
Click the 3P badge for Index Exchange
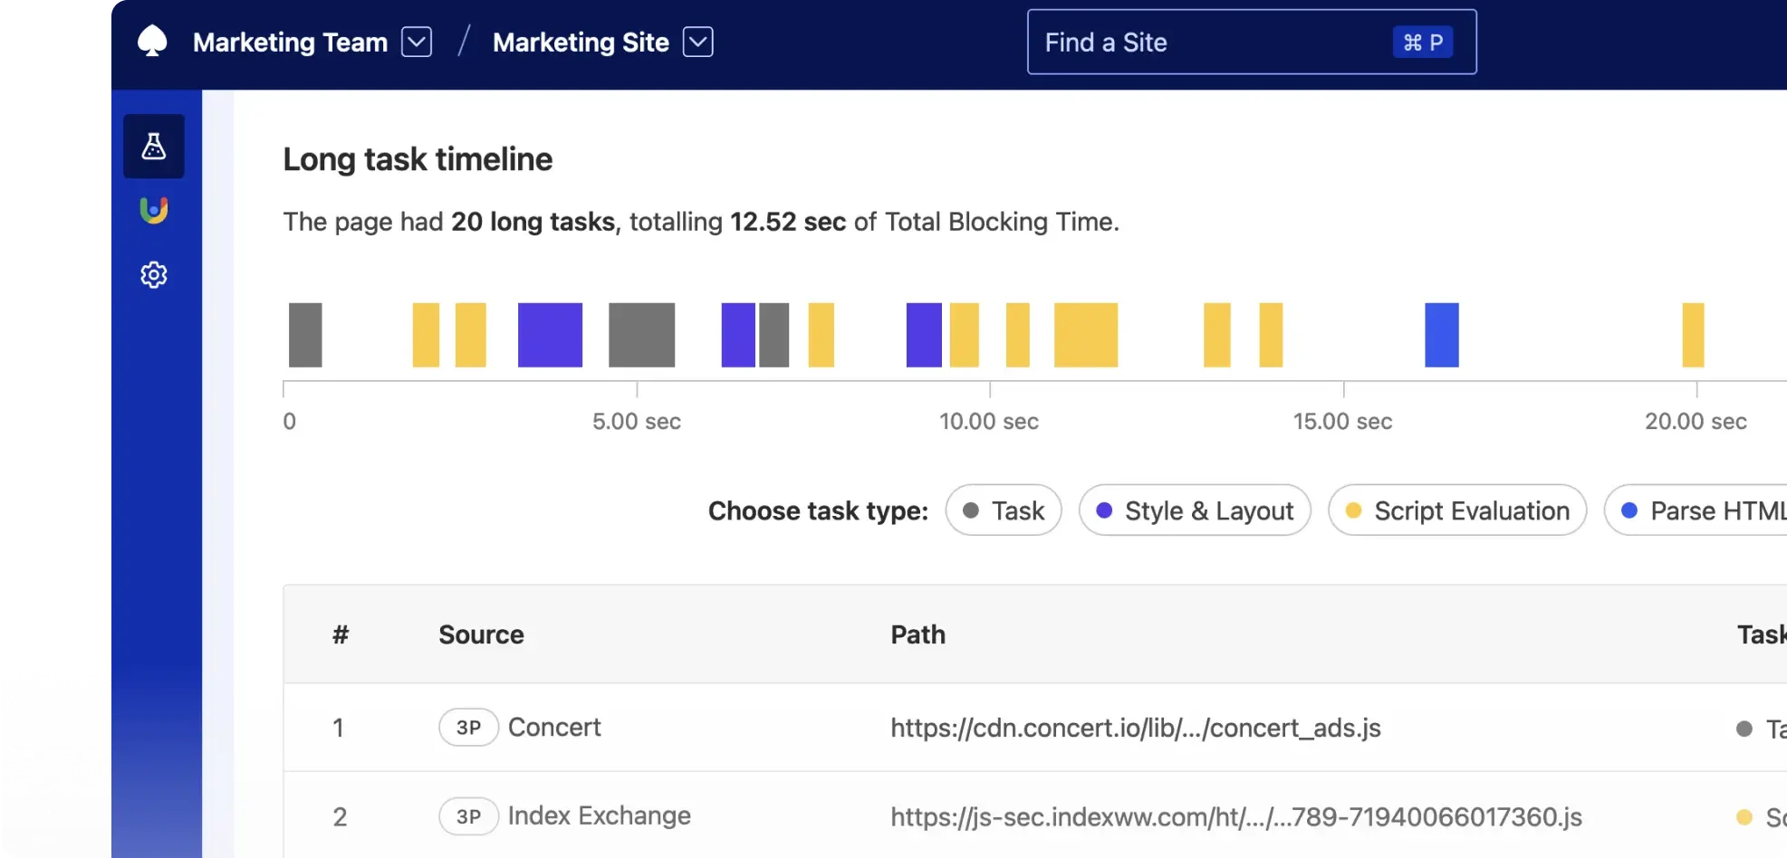(x=468, y=815)
